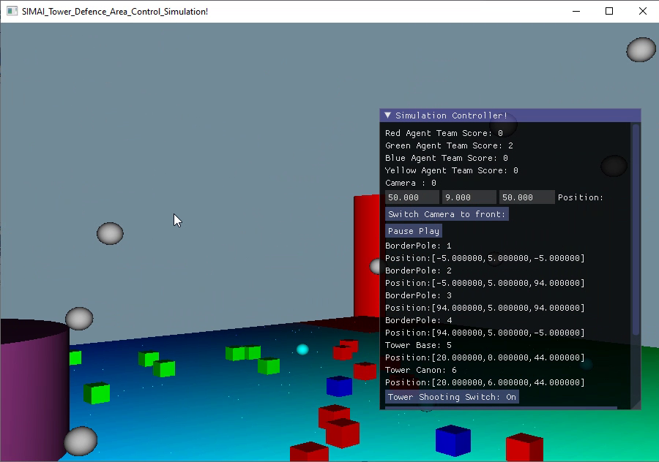This screenshot has width=659, height=462.
Task: Select the blue cube near the tower
Action: click(338, 386)
